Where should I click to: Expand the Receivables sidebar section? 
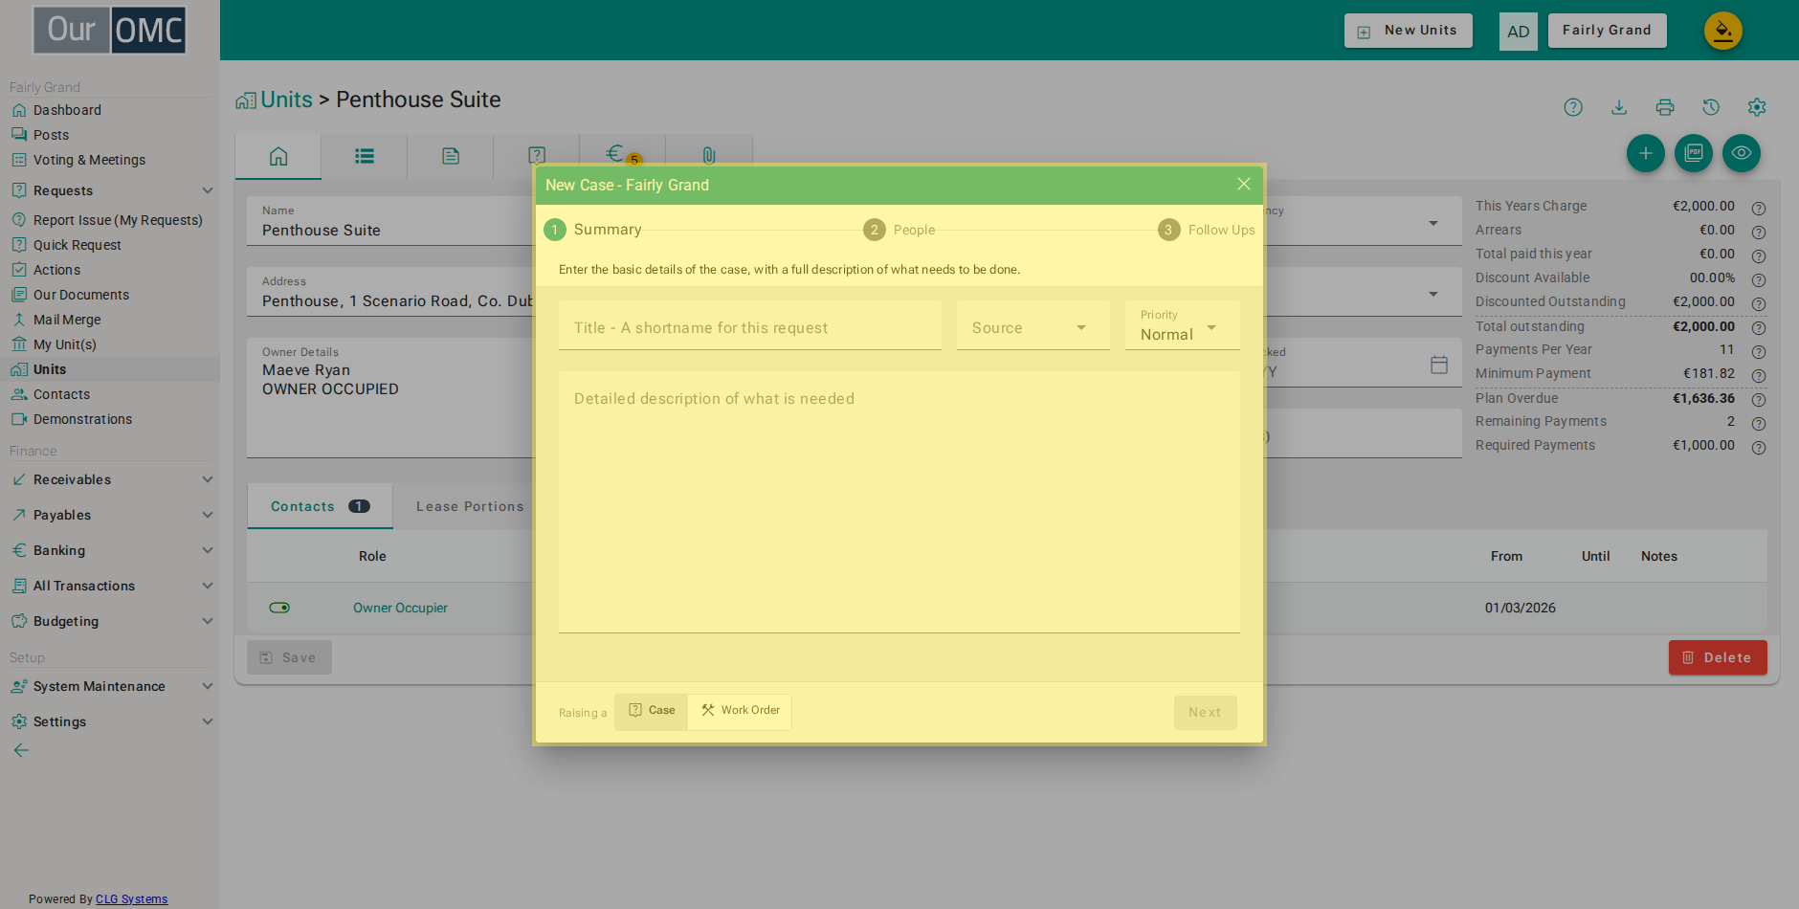[111, 479]
